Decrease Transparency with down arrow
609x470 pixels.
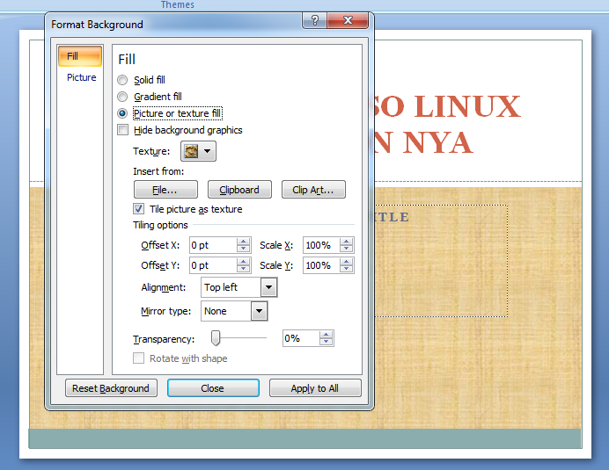[x=327, y=342]
